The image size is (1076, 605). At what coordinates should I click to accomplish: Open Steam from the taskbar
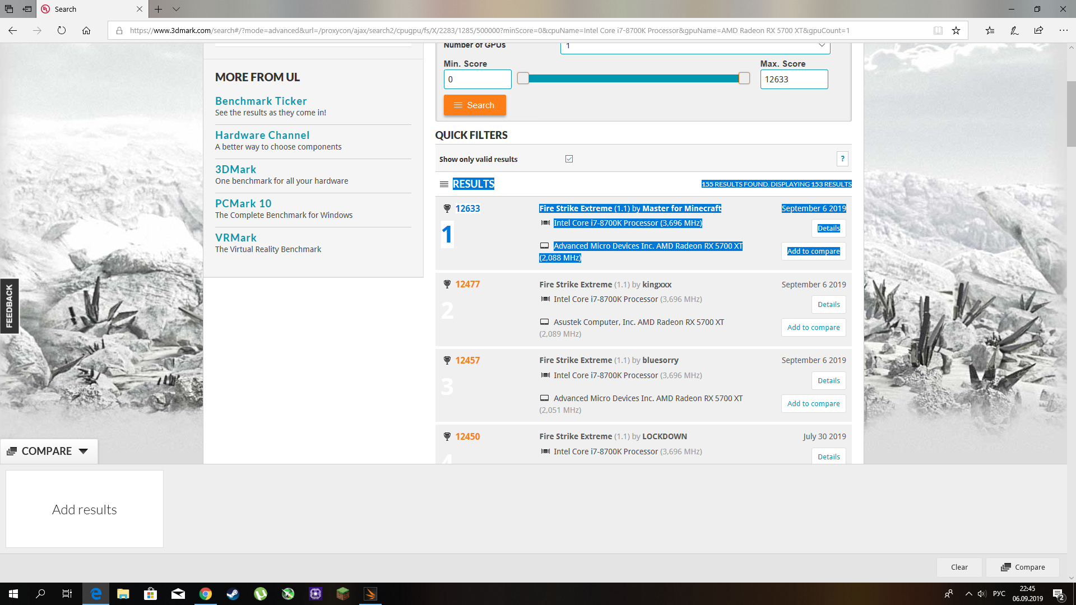click(x=233, y=594)
